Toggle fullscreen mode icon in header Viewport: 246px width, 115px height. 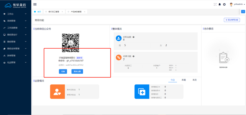click(215, 4)
